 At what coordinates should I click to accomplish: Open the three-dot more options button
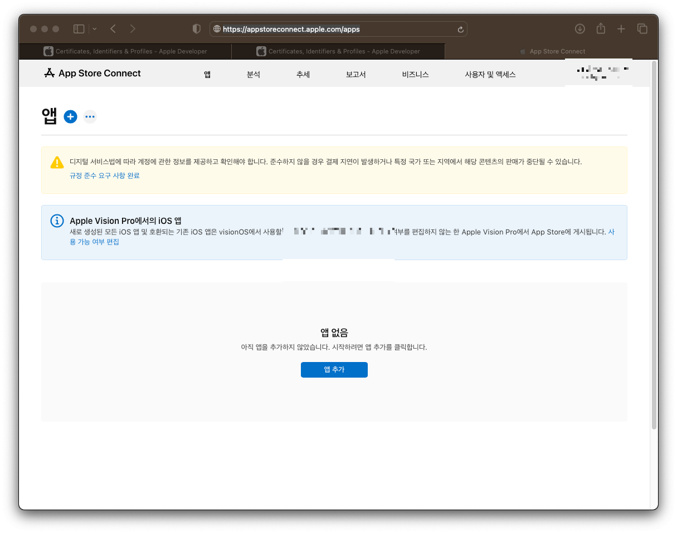[90, 116]
